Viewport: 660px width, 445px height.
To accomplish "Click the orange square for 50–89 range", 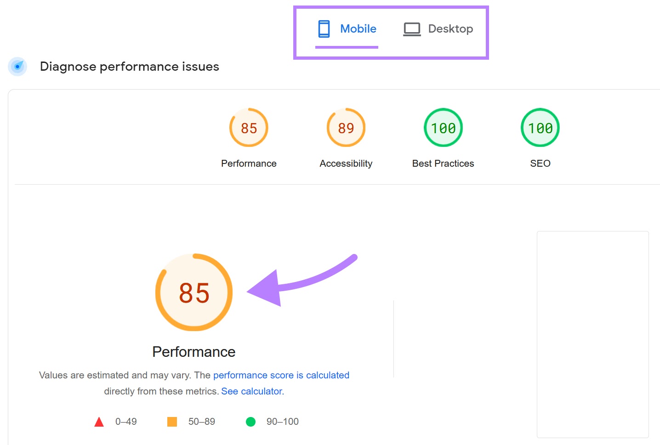I will [x=172, y=421].
